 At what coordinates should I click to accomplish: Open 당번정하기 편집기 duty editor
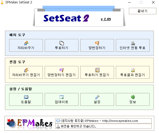tap(61, 72)
